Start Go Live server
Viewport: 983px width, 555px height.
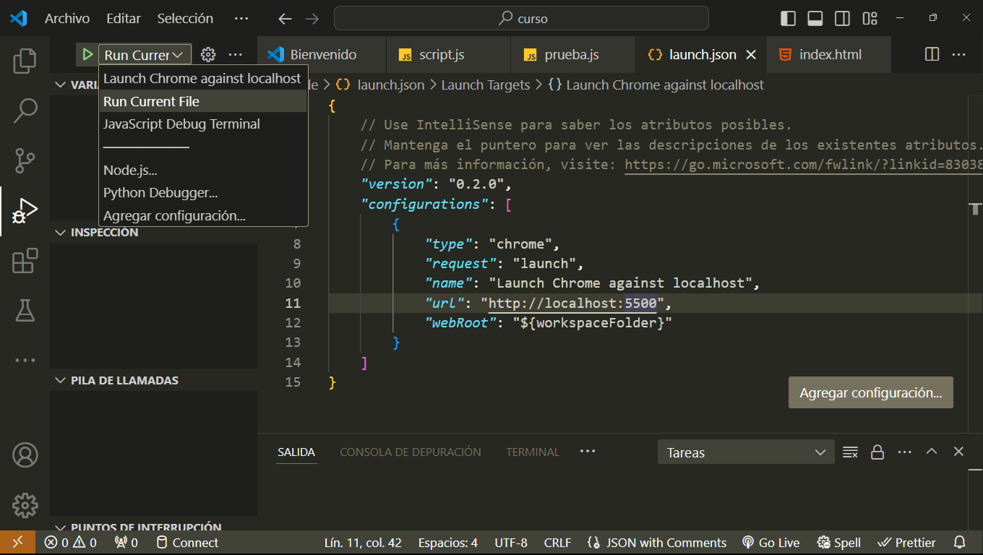pos(770,543)
